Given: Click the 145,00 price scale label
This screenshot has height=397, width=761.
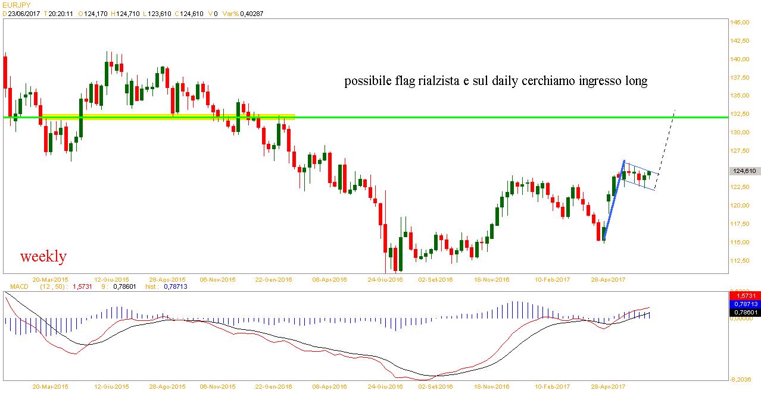Looking at the screenshot, I should click(741, 23).
